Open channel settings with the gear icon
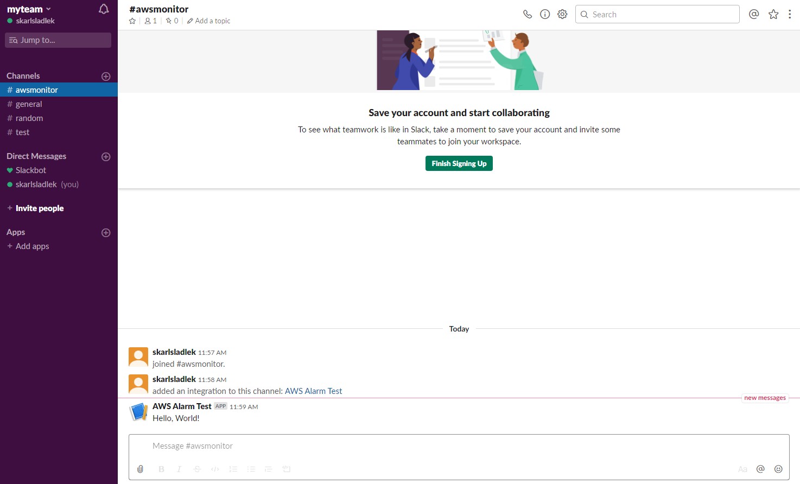This screenshot has width=800, height=484. click(562, 14)
